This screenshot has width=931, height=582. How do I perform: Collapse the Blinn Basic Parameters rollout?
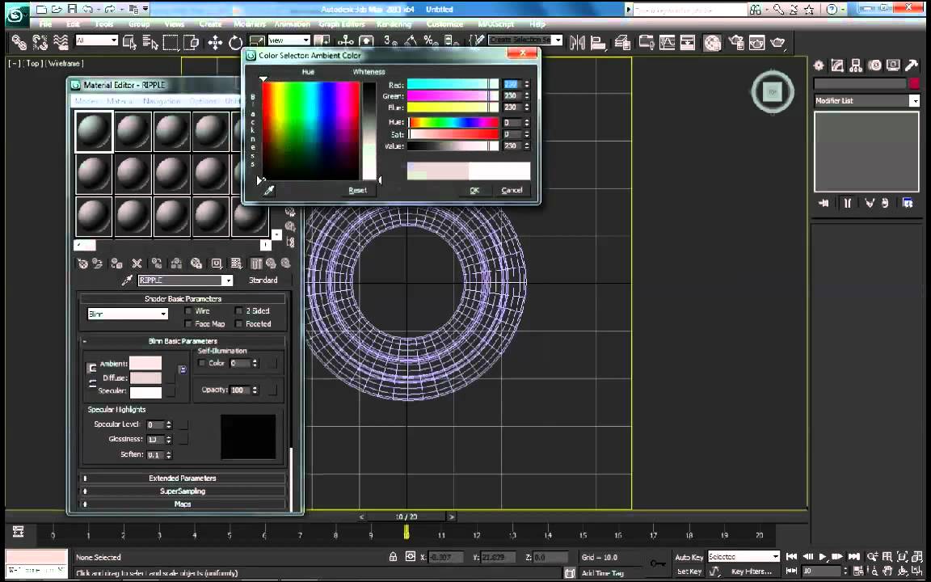click(x=183, y=341)
